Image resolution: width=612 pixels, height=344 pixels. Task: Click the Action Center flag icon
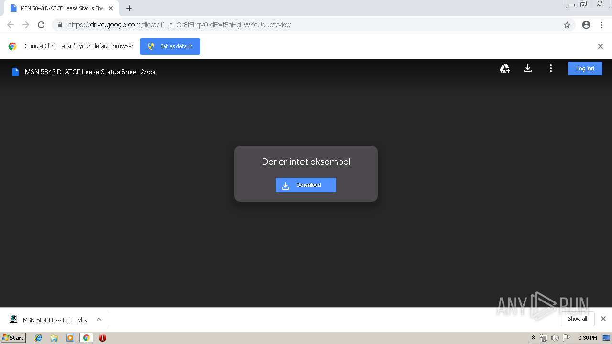tap(567, 338)
